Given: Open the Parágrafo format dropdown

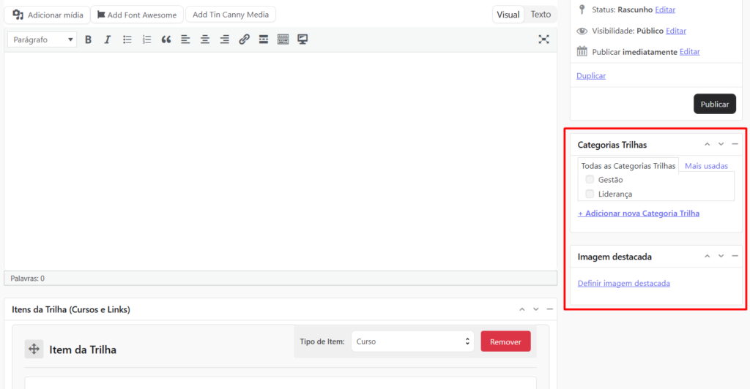Looking at the screenshot, I should [x=42, y=39].
